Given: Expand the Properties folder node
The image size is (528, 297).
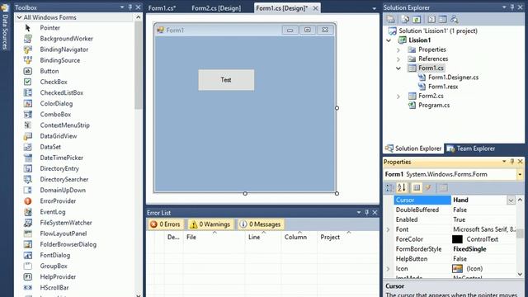Looking at the screenshot, I should 398,49.
